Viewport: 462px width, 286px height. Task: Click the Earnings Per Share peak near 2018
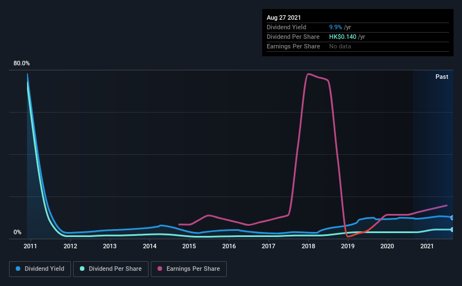pyautogui.click(x=308, y=74)
